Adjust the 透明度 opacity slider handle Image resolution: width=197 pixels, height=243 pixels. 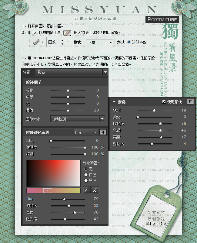85,148
